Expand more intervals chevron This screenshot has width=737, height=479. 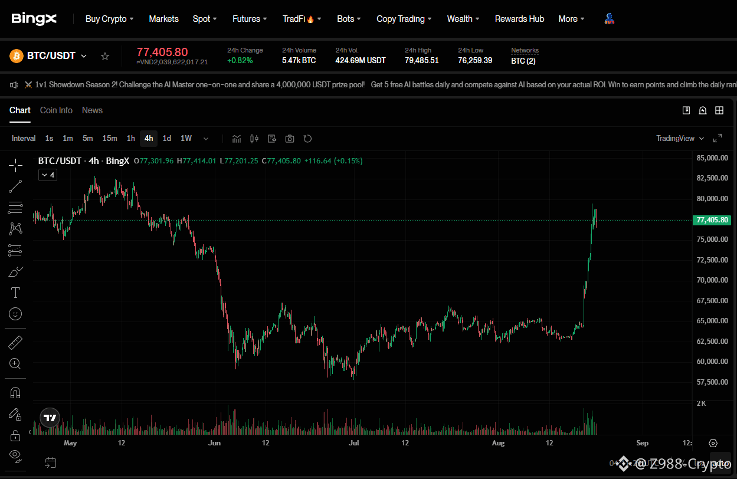pyautogui.click(x=206, y=139)
